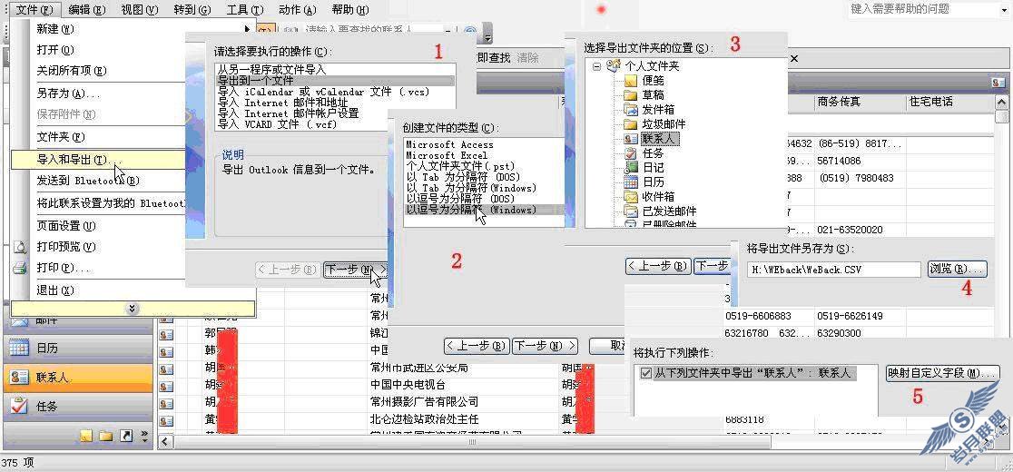
Task: Click the 浏览(R)... button
Action: point(958,269)
